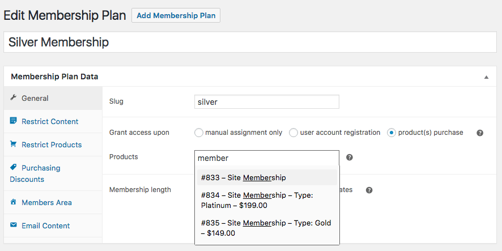Click help icon in Membership length row

click(369, 190)
